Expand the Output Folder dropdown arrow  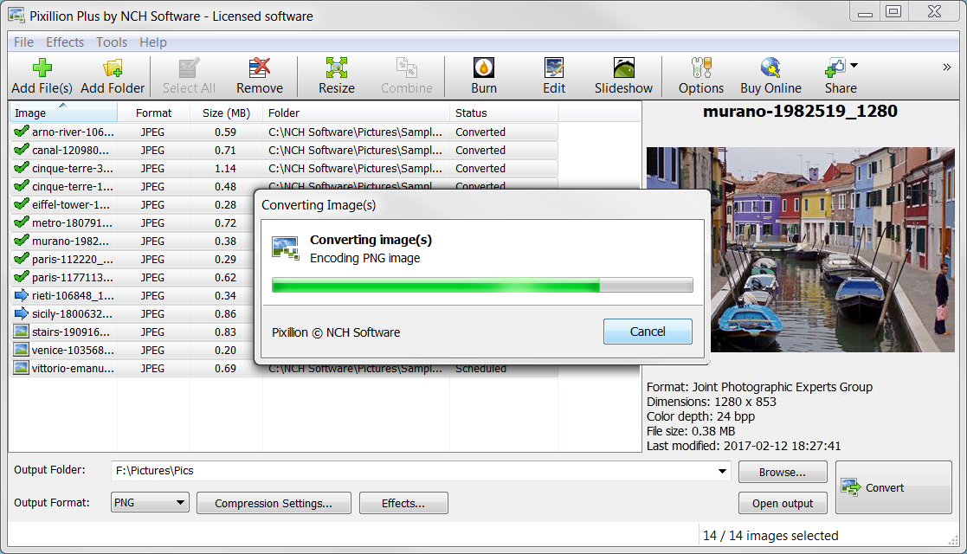(722, 471)
